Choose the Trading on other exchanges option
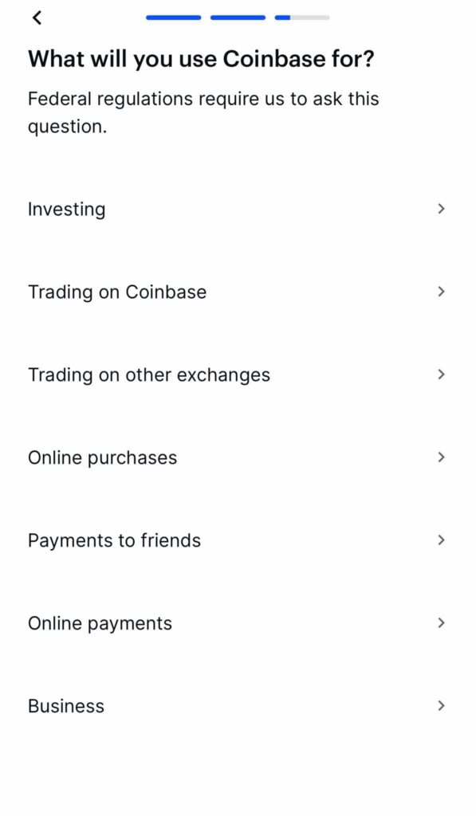 [x=149, y=375]
